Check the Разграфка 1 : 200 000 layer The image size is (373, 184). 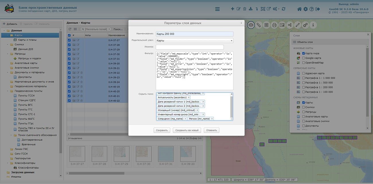click(304, 87)
